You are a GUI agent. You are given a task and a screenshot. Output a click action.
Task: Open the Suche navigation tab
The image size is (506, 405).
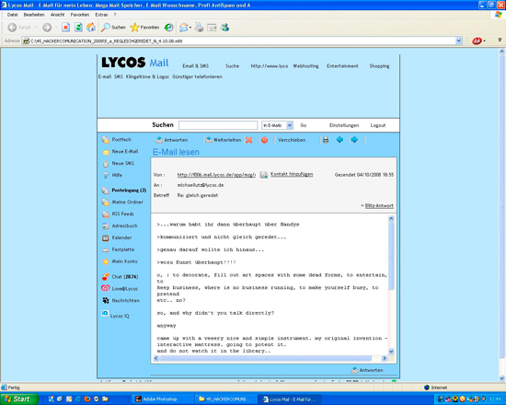[232, 66]
